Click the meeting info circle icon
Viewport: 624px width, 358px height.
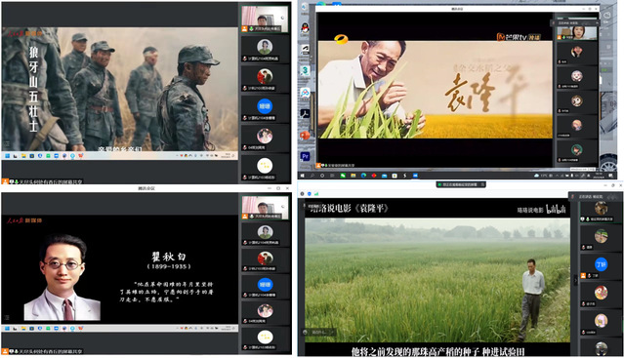(x=302, y=194)
